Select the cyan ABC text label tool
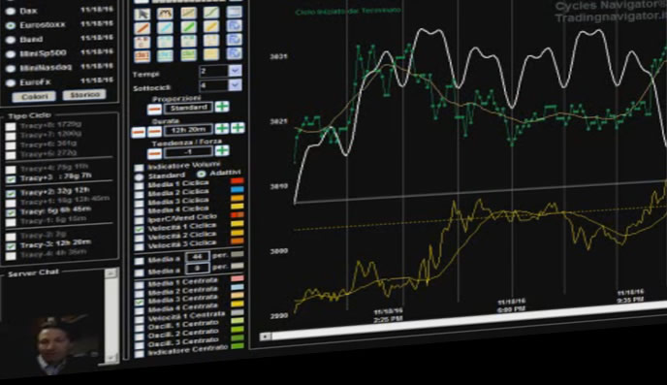Screen dimensions: 667x385 coord(165,42)
